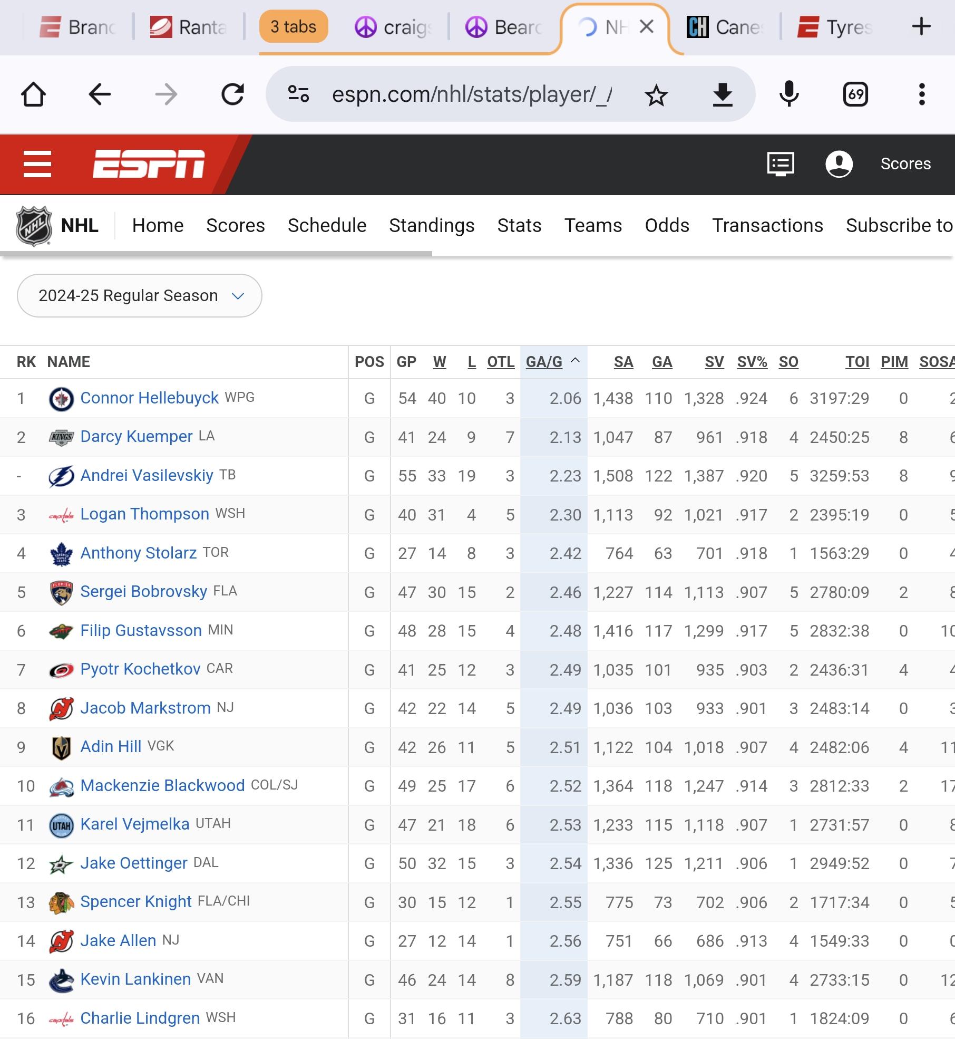Switch to the Ranta browser tab

(x=189, y=27)
